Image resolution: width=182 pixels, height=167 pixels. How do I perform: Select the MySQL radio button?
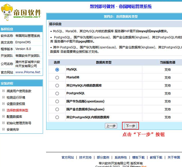point(57,70)
